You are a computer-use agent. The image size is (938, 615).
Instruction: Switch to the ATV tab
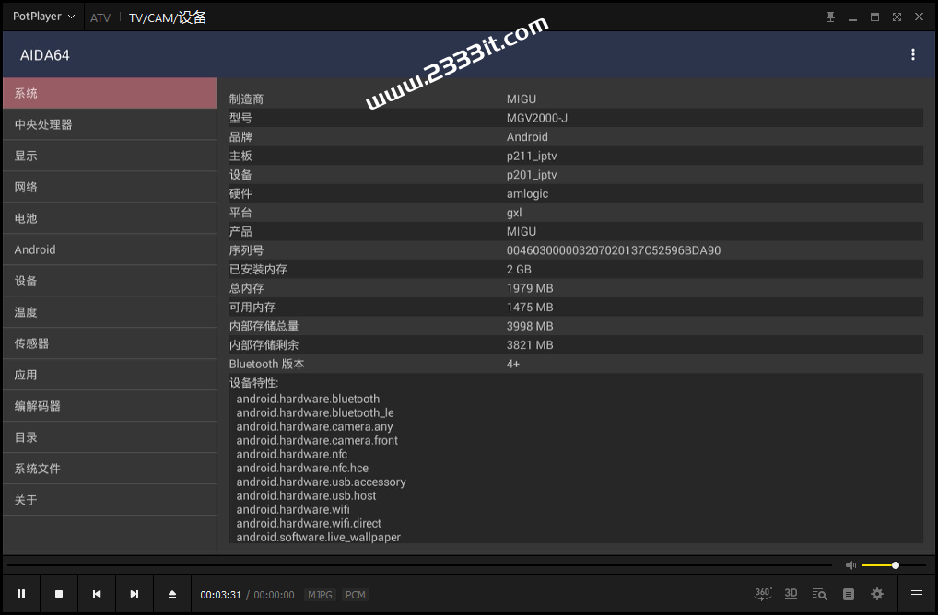pos(100,17)
